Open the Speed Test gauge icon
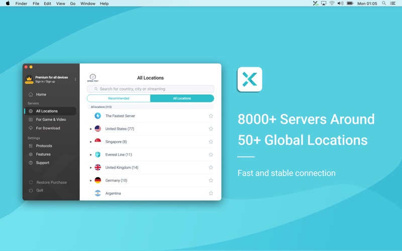This screenshot has height=251, width=402. (x=93, y=78)
